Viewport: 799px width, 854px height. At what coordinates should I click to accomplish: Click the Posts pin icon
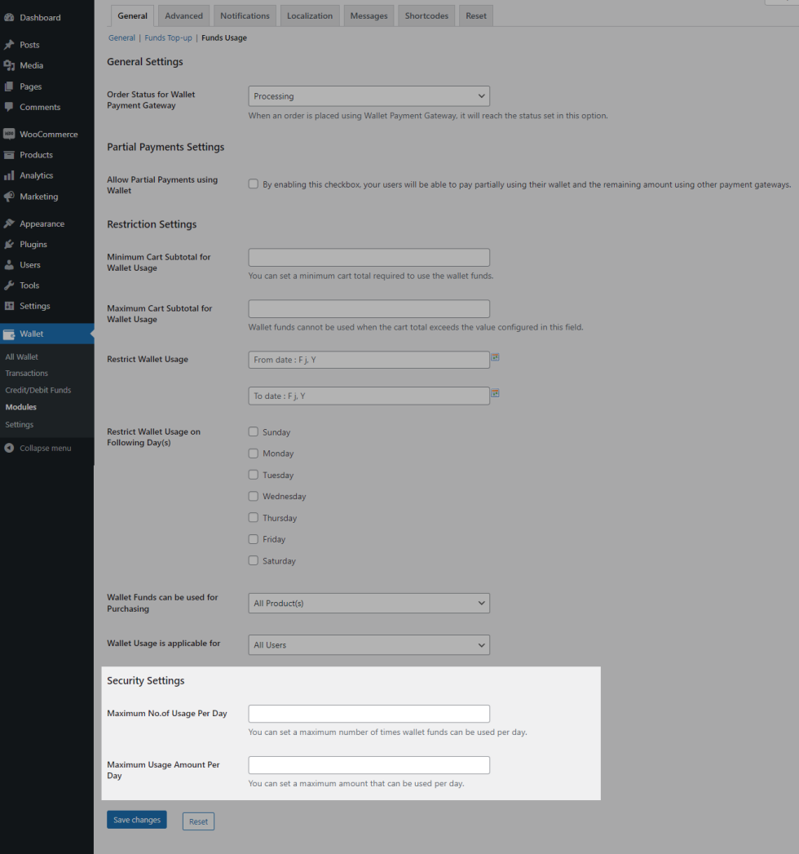point(9,45)
